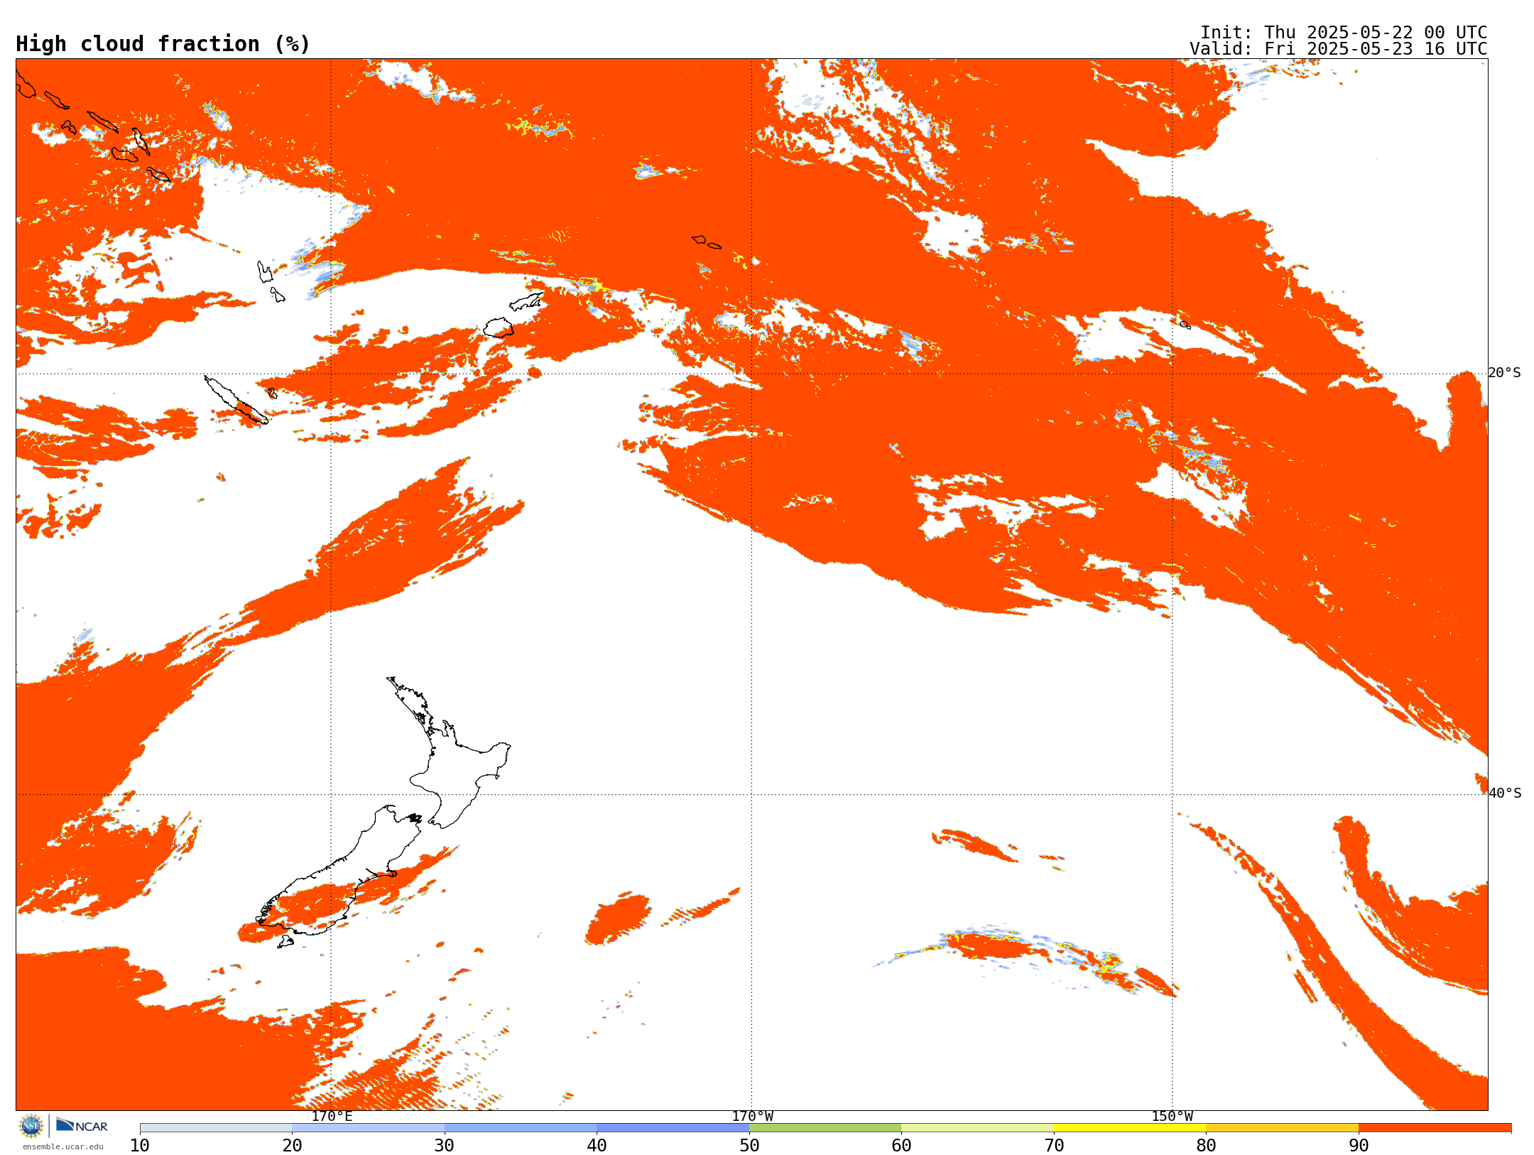Pick the above-90 orange-red colorbar segment
This screenshot has width=1534, height=1155.
pos(1435,1128)
